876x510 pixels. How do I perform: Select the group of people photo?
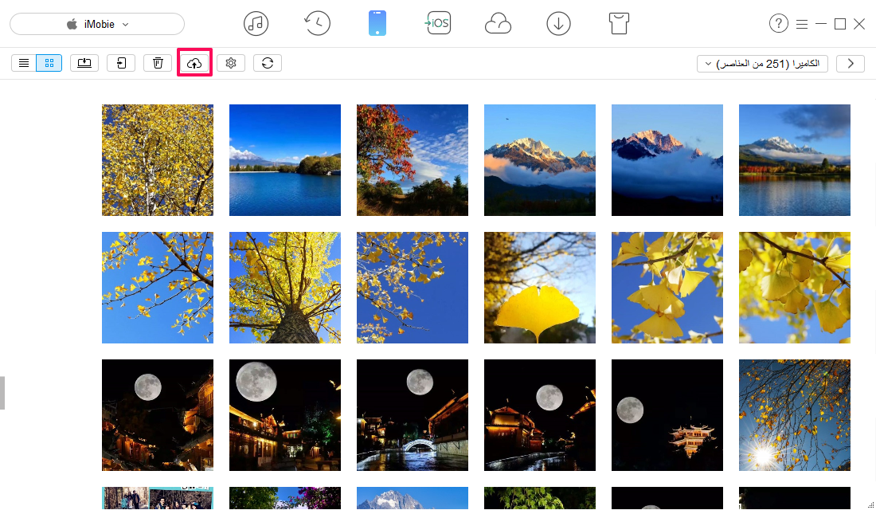tap(158, 498)
